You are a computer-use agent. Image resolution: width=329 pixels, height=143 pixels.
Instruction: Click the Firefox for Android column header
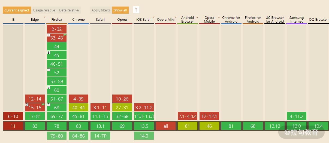coord(253,20)
